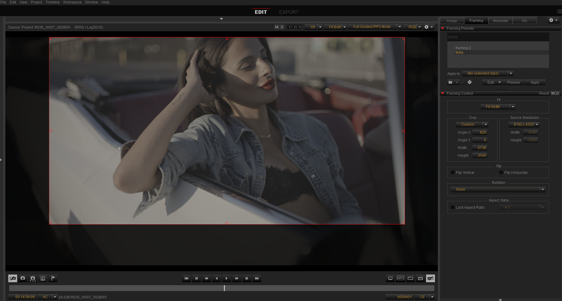Click the Preview button
The width and height of the screenshot is (562, 301).
(x=513, y=82)
